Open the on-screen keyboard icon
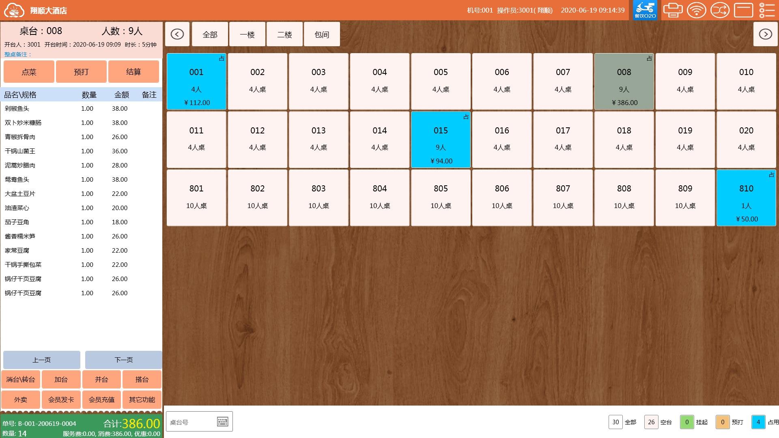 click(x=222, y=422)
